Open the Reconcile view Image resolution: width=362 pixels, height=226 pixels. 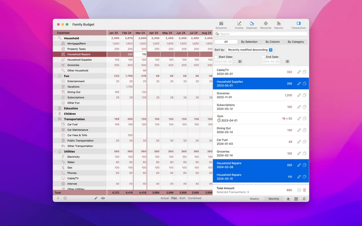coord(266,25)
